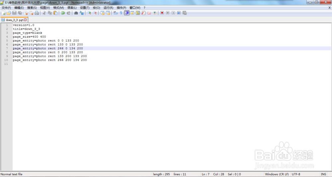This screenshot has height=177, width=332.
Task: Close the down_3_3.pgt tab
Action: (x=25, y=20)
